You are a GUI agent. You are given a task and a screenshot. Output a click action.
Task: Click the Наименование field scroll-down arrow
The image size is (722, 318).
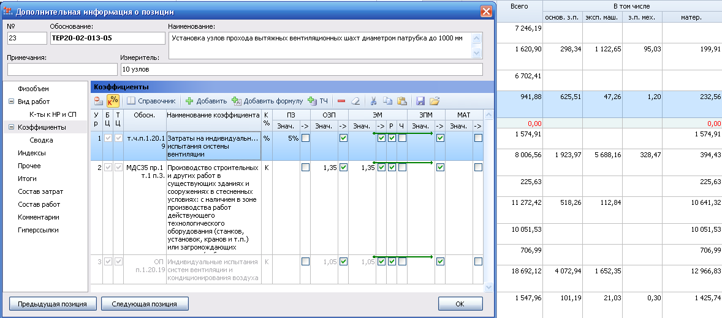point(477,53)
